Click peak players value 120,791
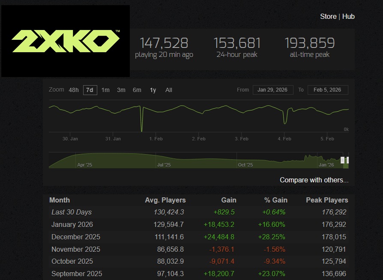The width and height of the screenshot is (383, 280). point(334,249)
